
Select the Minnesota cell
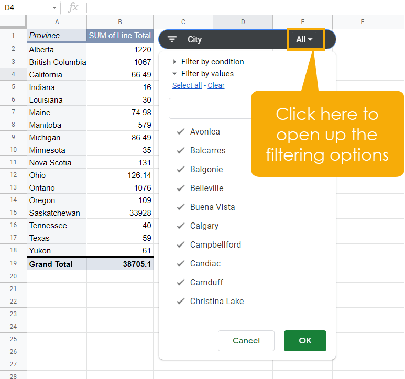pos(57,150)
